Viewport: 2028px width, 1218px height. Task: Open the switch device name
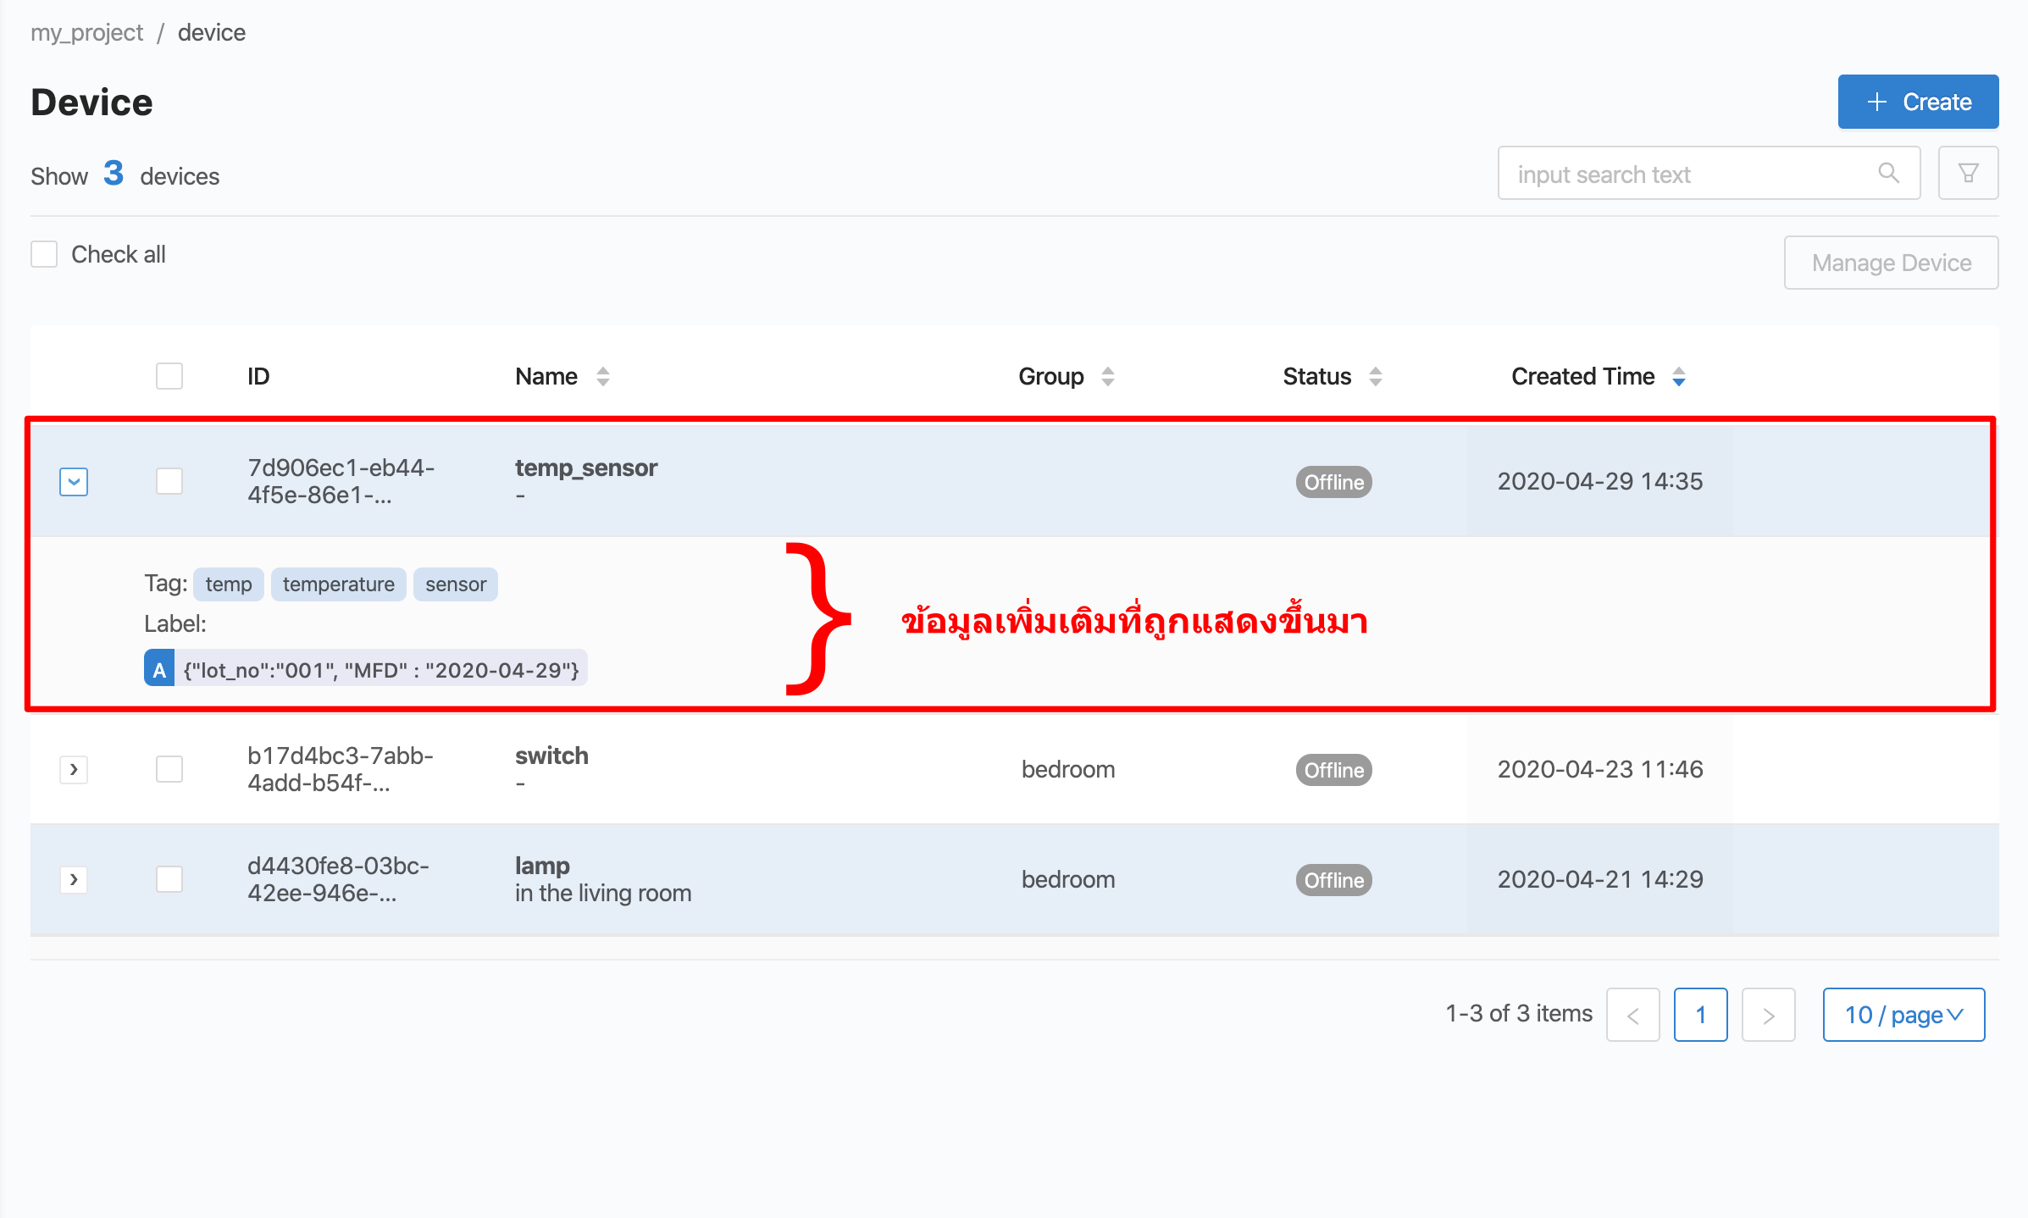[551, 756]
